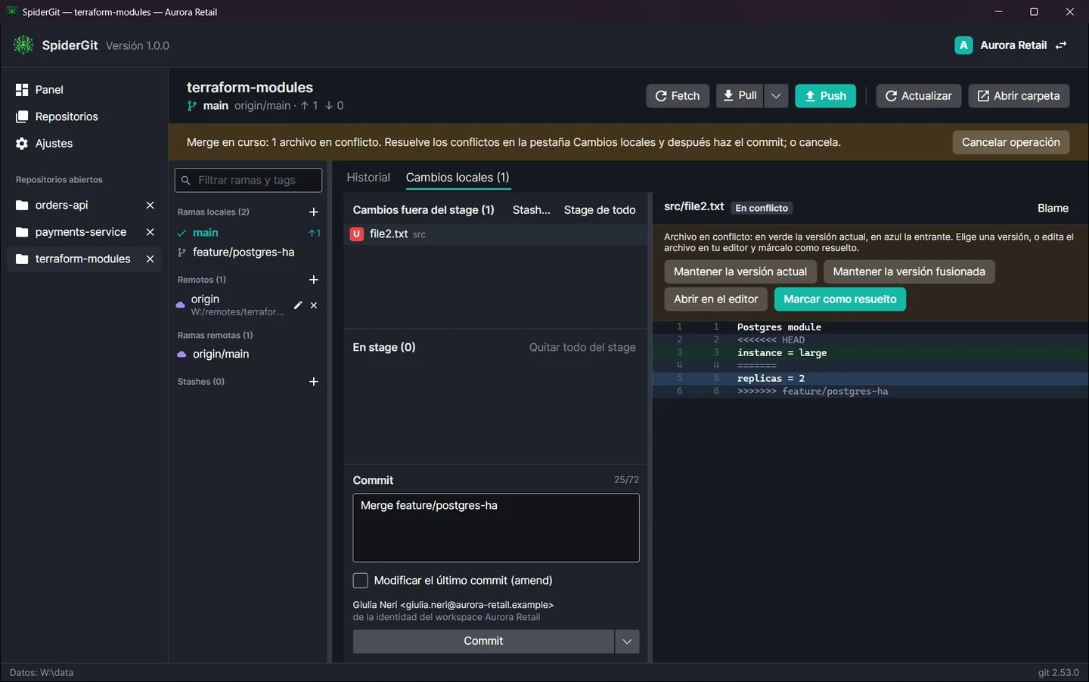Select the Cambios locales (1) tab
1089x682 pixels.
click(x=458, y=178)
